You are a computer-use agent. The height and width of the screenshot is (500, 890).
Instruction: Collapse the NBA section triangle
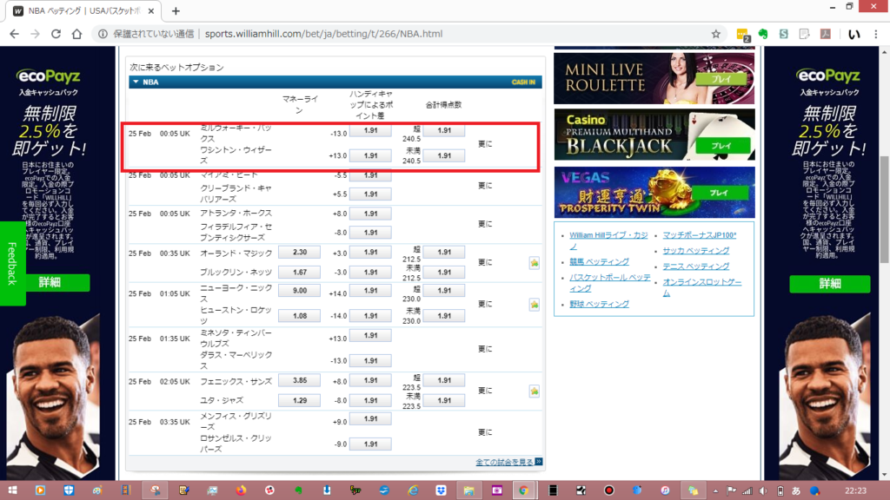click(x=136, y=82)
